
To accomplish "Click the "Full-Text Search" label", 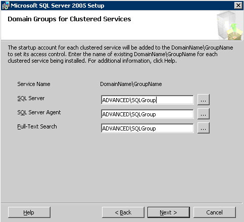I will click(x=37, y=126).
